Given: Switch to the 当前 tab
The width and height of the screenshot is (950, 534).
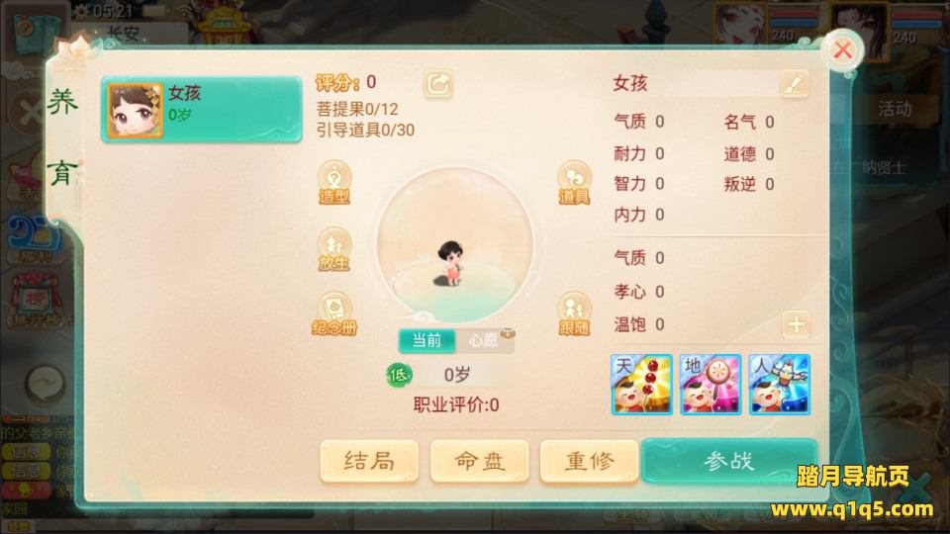Looking at the screenshot, I should [x=427, y=340].
